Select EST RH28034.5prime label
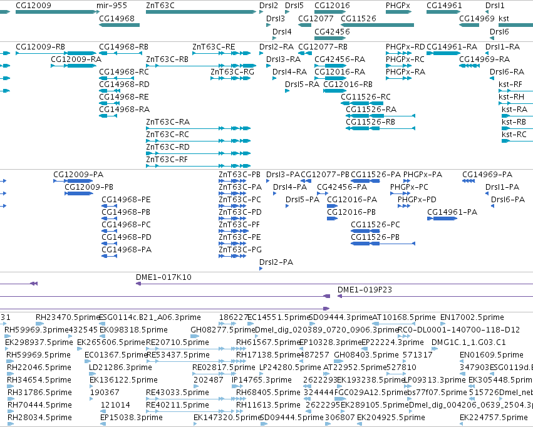Image resolution: width=533 pixels, height=427 pixels. coord(39,418)
